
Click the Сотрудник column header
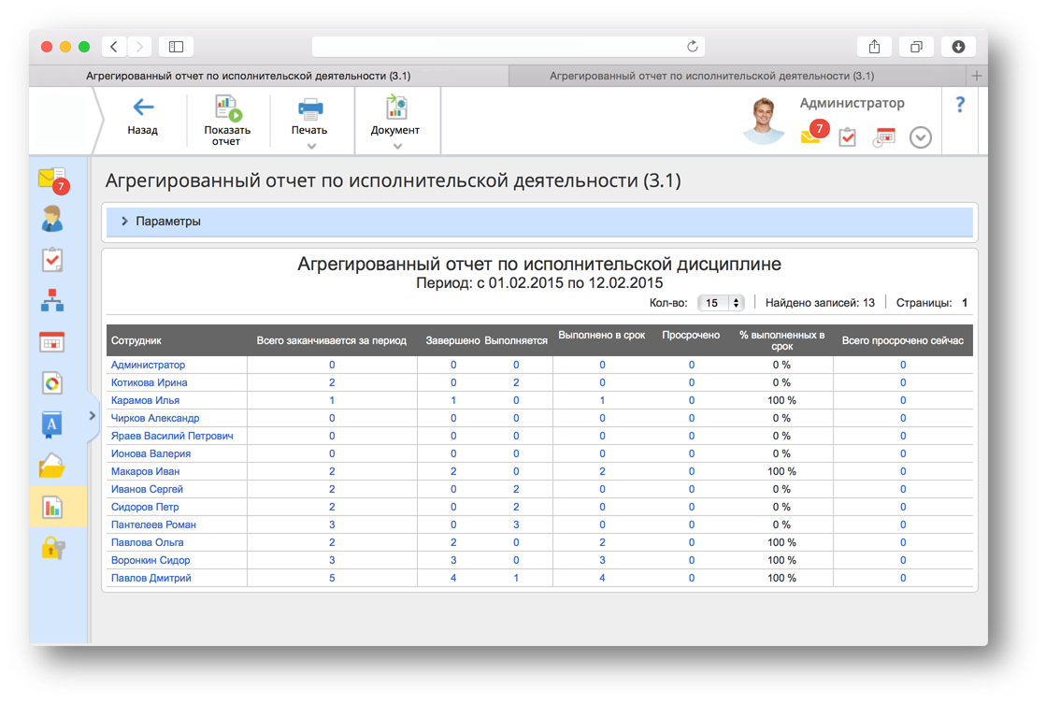pyautogui.click(x=136, y=340)
